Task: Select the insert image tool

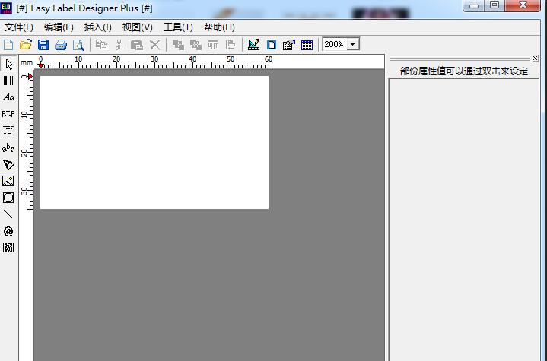Action: point(8,181)
